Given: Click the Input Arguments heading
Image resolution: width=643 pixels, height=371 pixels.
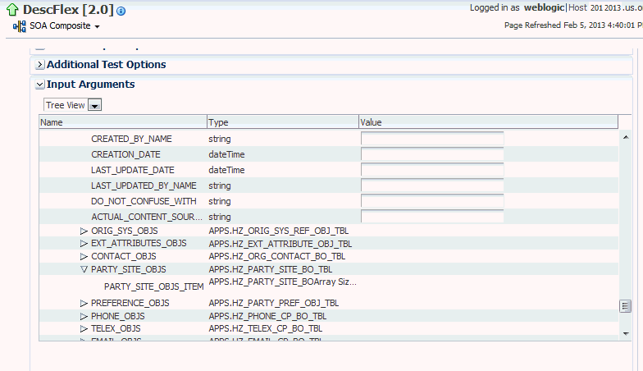Looking at the screenshot, I should [90, 85].
